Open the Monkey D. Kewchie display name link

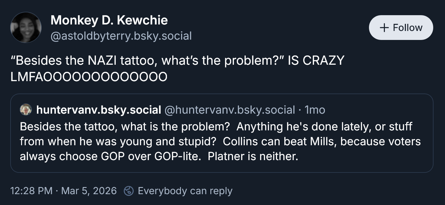(x=109, y=20)
